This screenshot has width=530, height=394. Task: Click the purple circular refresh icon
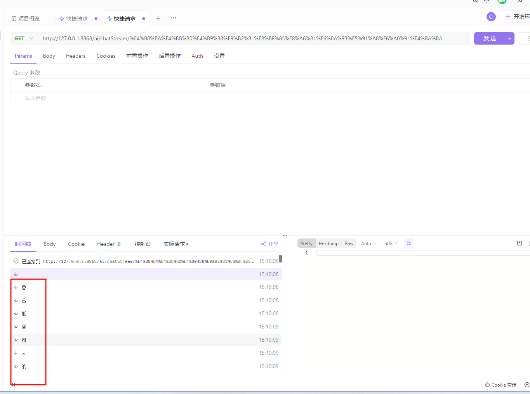(491, 17)
